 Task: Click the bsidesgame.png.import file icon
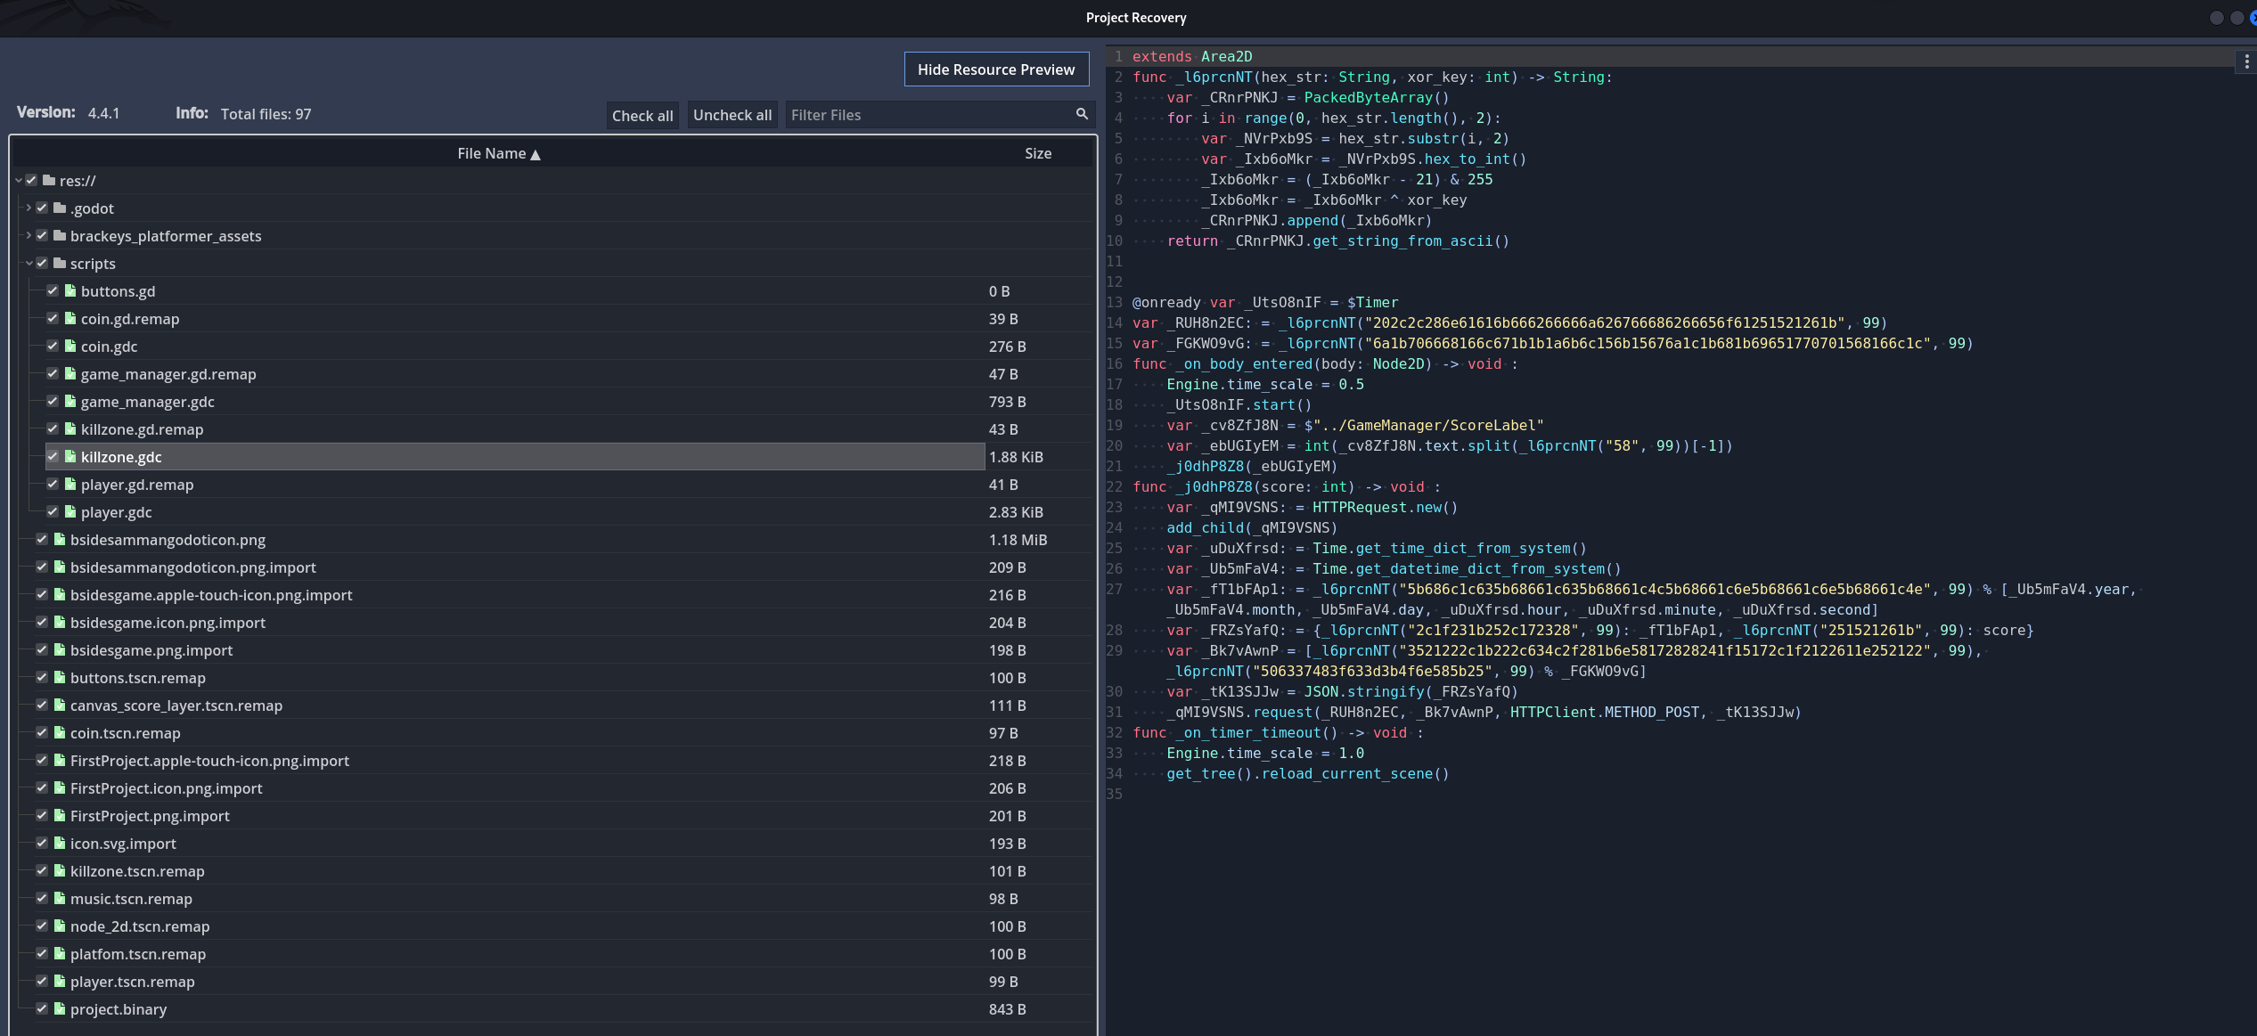click(x=60, y=649)
